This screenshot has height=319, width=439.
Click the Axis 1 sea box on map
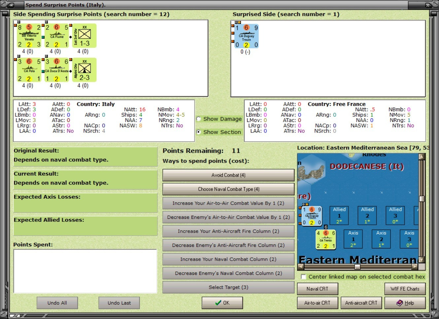tap(353, 239)
